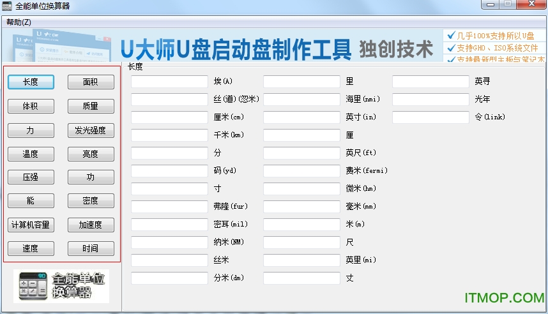Focus the 里 input field
Image resolution: width=548 pixels, height=314 pixels.
[301, 82]
